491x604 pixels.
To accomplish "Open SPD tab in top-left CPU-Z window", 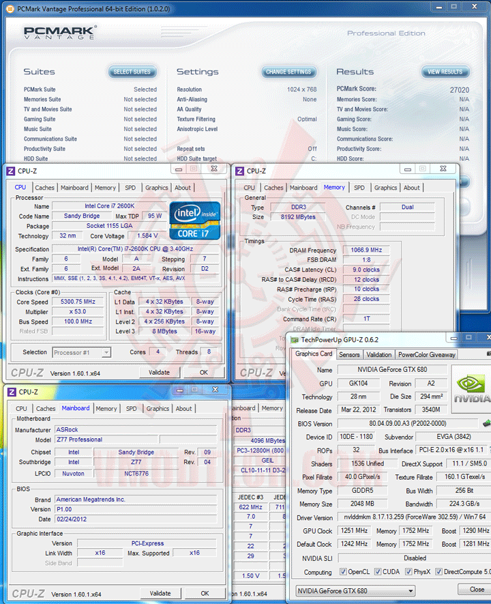I will click(130, 188).
